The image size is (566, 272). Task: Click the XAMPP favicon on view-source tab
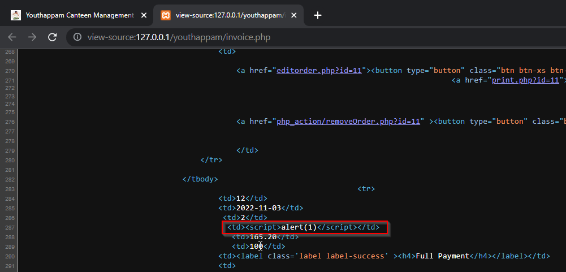click(166, 15)
